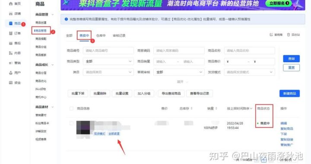Viewport: 311px width, 164px height.
Task: Click the 加入分组 button
Action: click(144, 94)
